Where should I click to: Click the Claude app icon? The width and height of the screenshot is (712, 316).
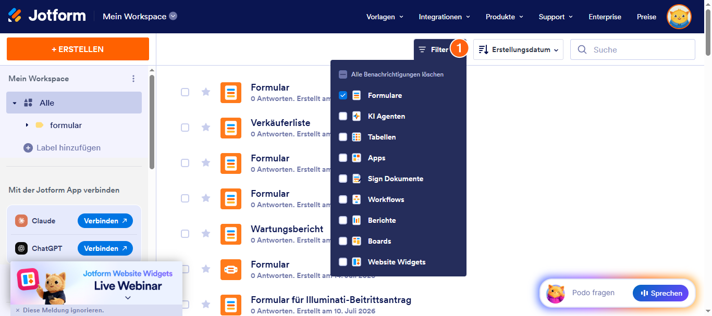[21, 221]
